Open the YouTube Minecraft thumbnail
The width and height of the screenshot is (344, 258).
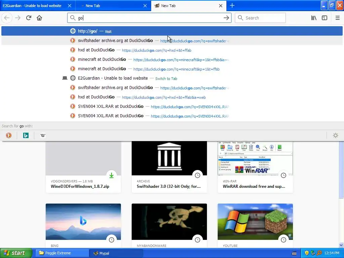click(x=255, y=222)
